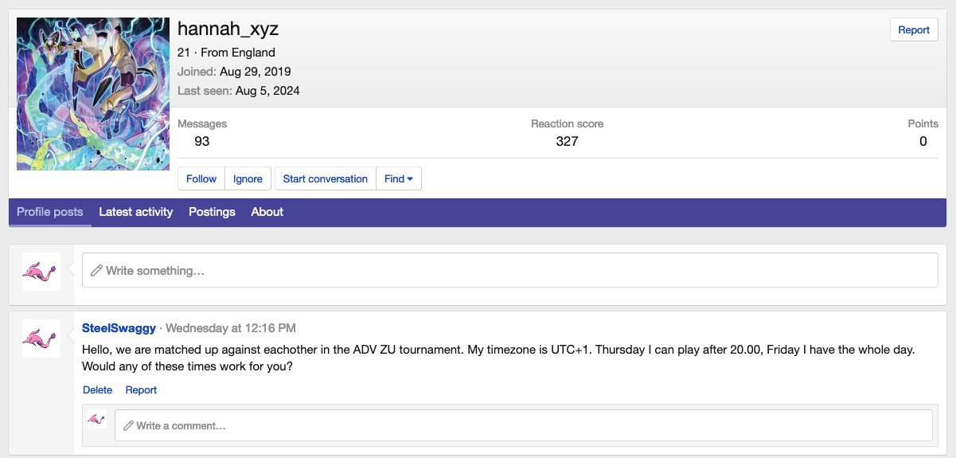Click the hannah_xyz profile avatar image
The height and width of the screenshot is (458, 956).
pos(93,94)
